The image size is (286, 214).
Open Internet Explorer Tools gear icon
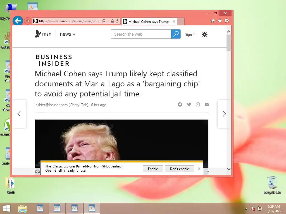227,21
